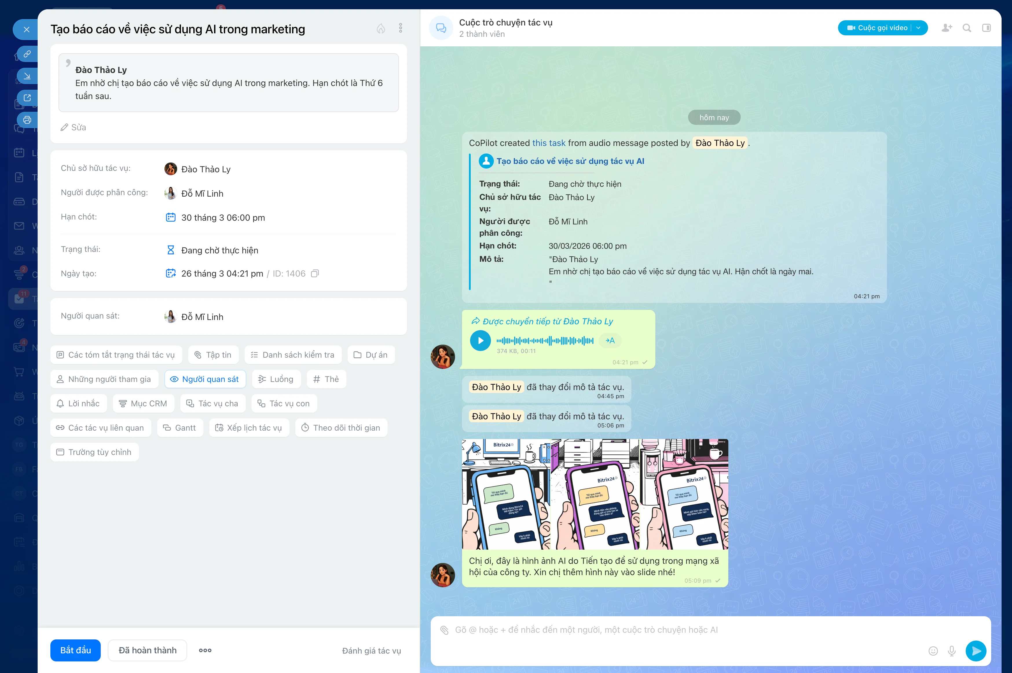Viewport: 1012px width, 673px height.
Task: Click Đào Thảo Ly in 05:06 pm change notice
Action: click(x=496, y=416)
